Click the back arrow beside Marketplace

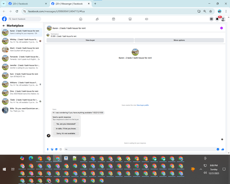[4, 26]
